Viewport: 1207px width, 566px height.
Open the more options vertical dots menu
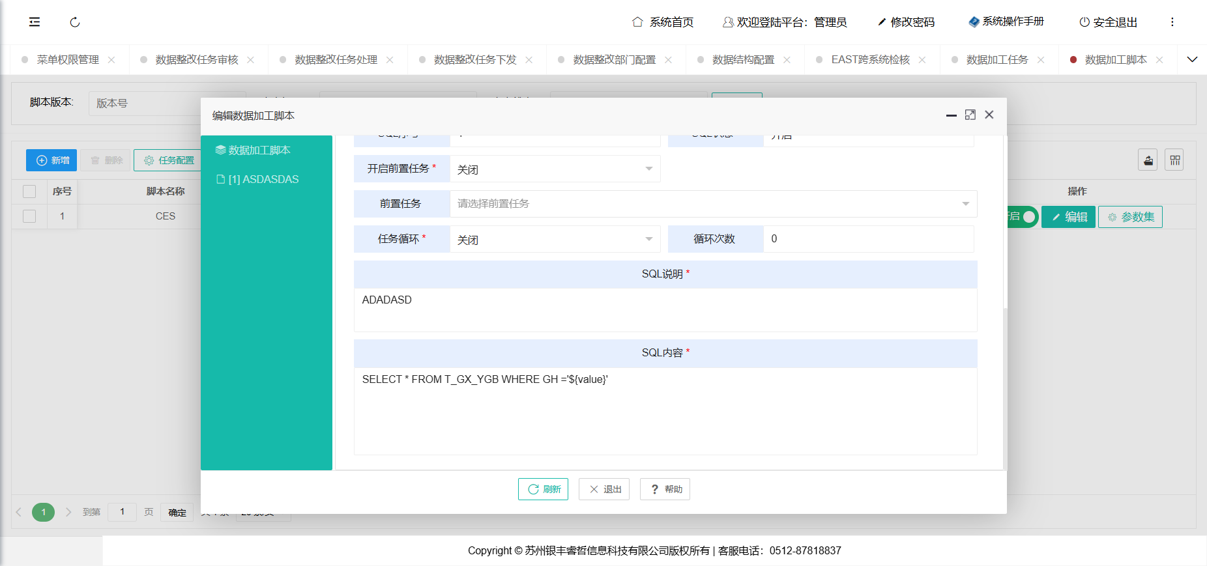(x=1172, y=22)
